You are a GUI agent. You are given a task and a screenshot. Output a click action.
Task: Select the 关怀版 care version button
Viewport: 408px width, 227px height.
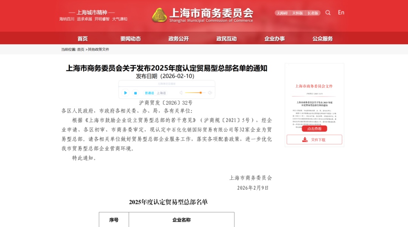[x=297, y=13]
